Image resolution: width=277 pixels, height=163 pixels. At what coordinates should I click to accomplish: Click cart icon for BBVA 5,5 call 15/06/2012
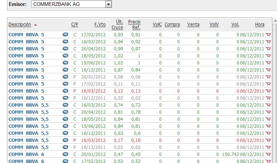tap(268, 126)
